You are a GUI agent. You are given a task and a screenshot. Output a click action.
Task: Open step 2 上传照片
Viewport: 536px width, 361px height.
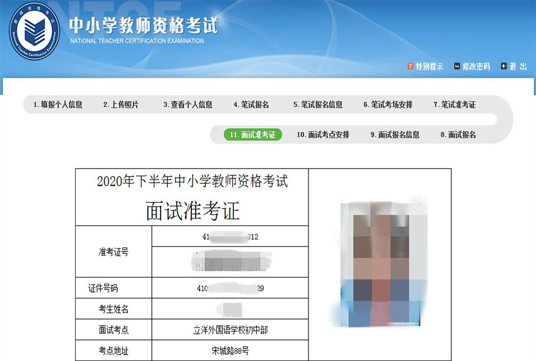click(121, 104)
